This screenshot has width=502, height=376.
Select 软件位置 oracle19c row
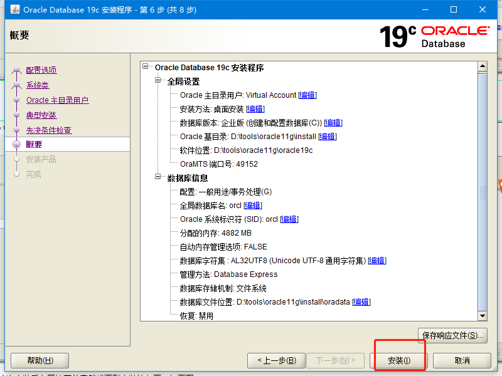[246, 150]
